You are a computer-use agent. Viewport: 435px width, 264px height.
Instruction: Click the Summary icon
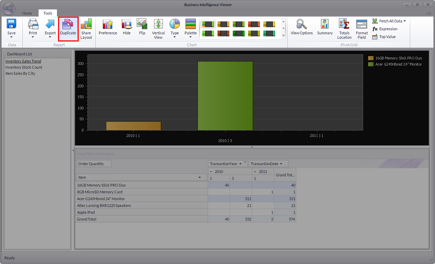(x=325, y=27)
